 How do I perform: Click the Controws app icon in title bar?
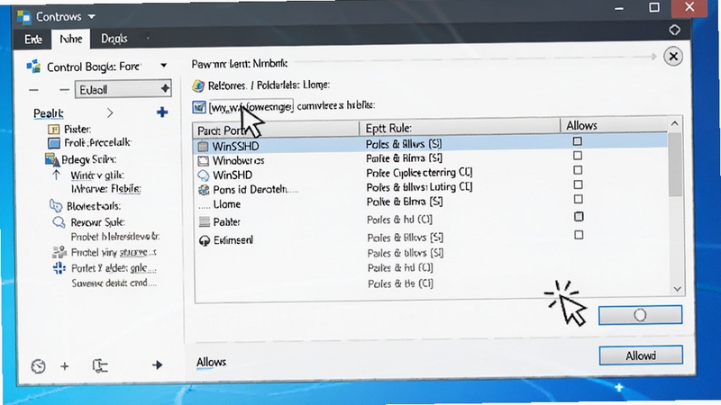(24, 17)
